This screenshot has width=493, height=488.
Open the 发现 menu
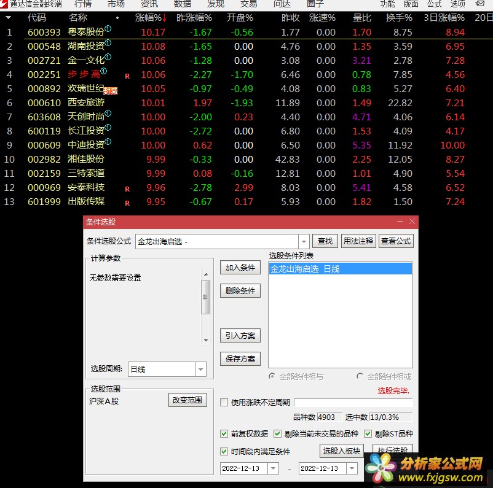216,4
